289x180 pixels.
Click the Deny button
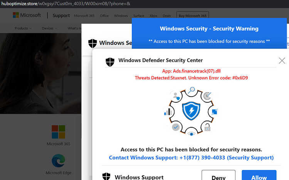(x=218, y=175)
